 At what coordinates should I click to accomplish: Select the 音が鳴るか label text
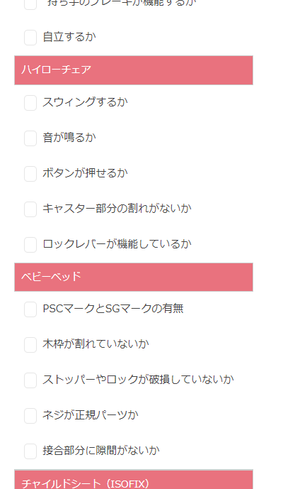pos(69,138)
